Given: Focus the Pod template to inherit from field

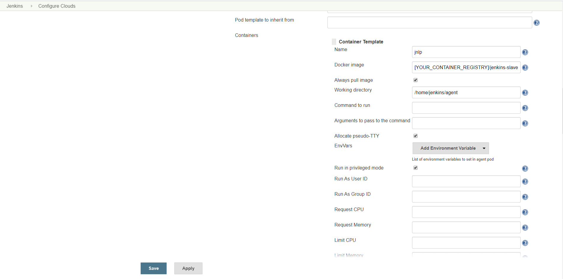Looking at the screenshot, I should pos(430,22).
